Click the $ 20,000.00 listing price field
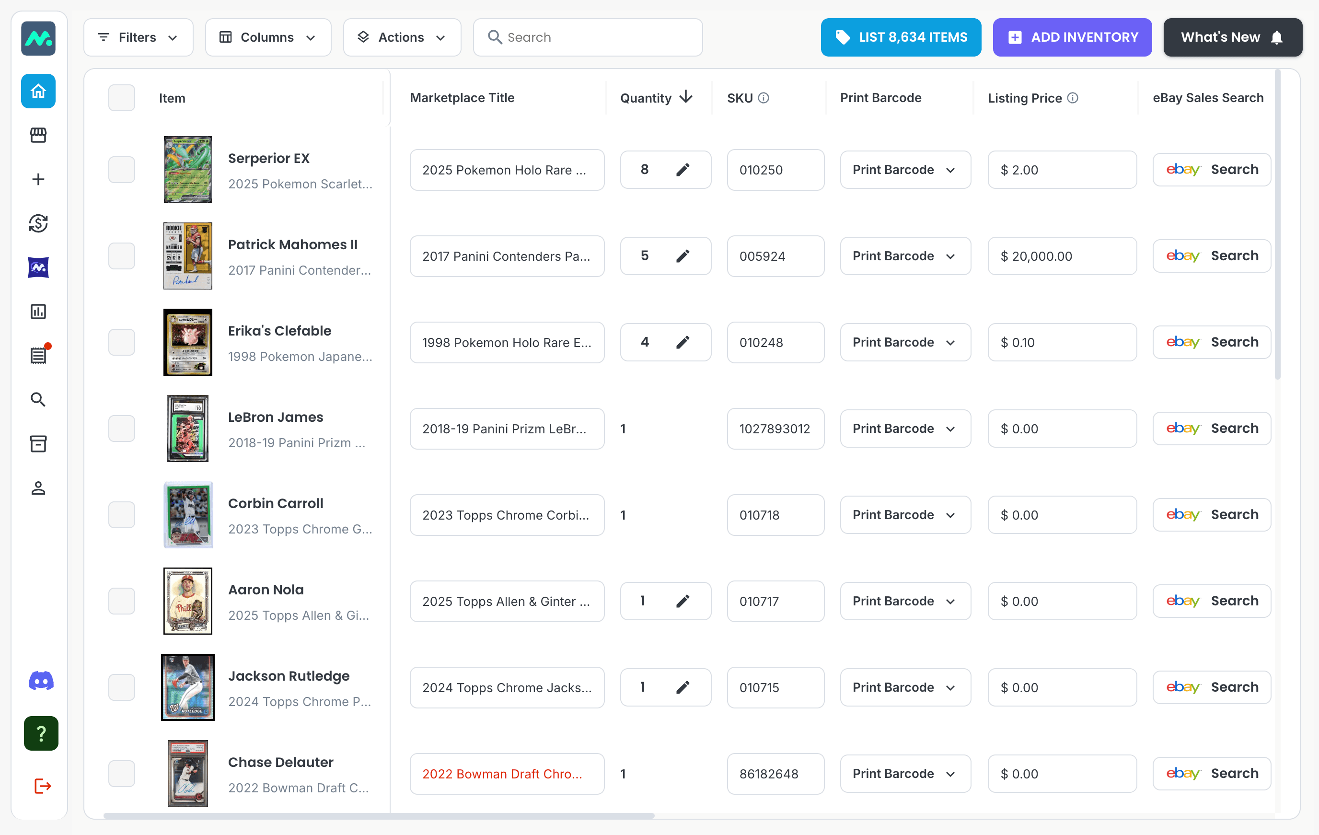Screen dimensions: 1319x835 (1062, 256)
